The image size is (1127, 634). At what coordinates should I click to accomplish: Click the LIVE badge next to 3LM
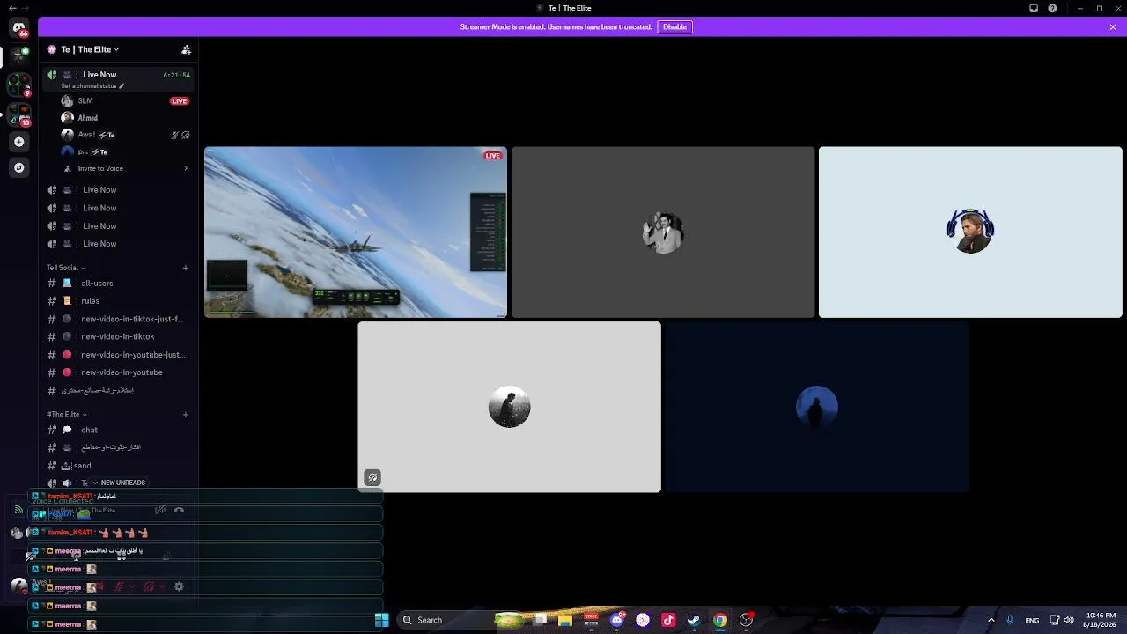(180, 101)
